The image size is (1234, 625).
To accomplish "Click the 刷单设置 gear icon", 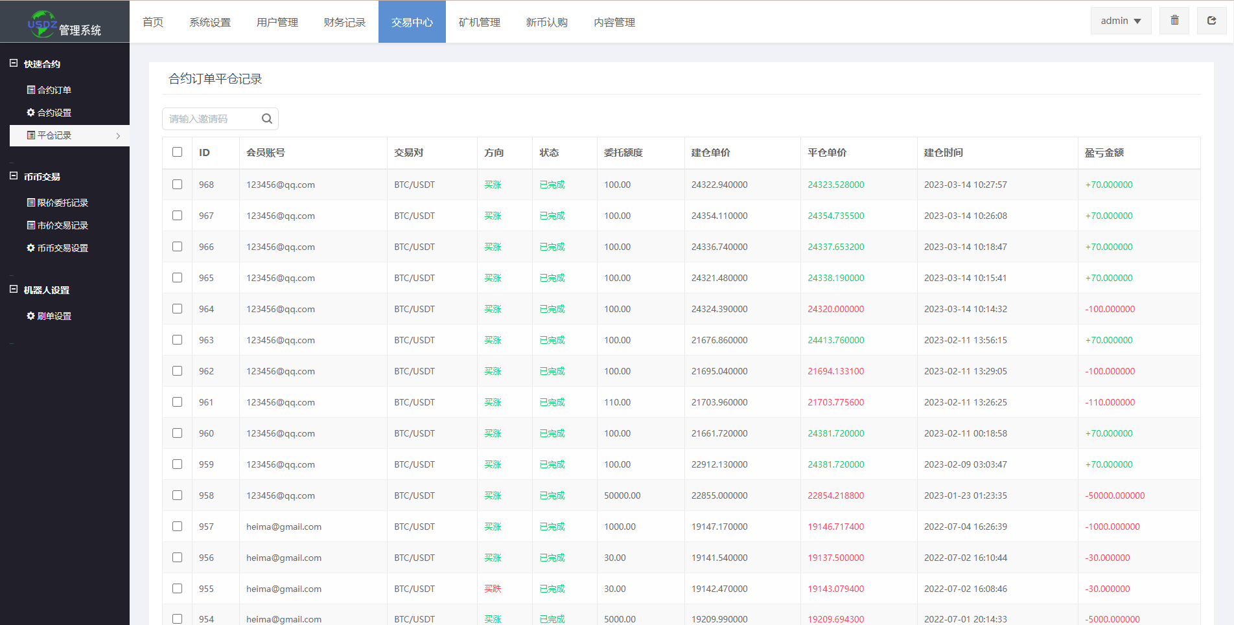I will click(30, 316).
